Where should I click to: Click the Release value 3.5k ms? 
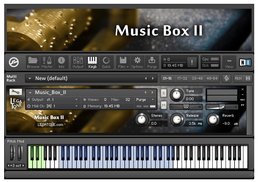(x=194, y=124)
